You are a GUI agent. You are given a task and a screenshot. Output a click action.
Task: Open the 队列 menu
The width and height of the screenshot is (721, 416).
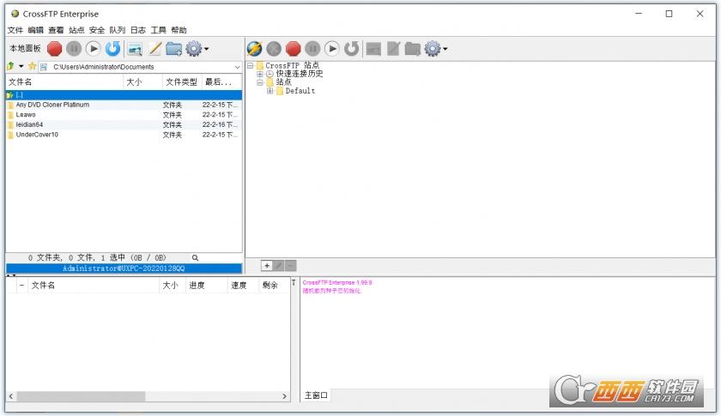(x=118, y=30)
